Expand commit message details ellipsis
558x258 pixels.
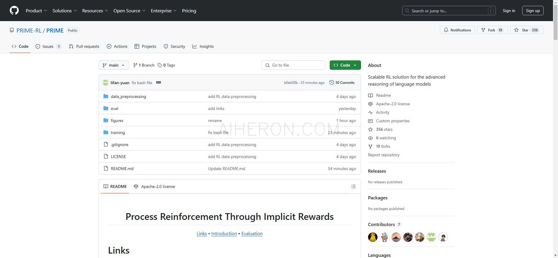click(159, 82)
